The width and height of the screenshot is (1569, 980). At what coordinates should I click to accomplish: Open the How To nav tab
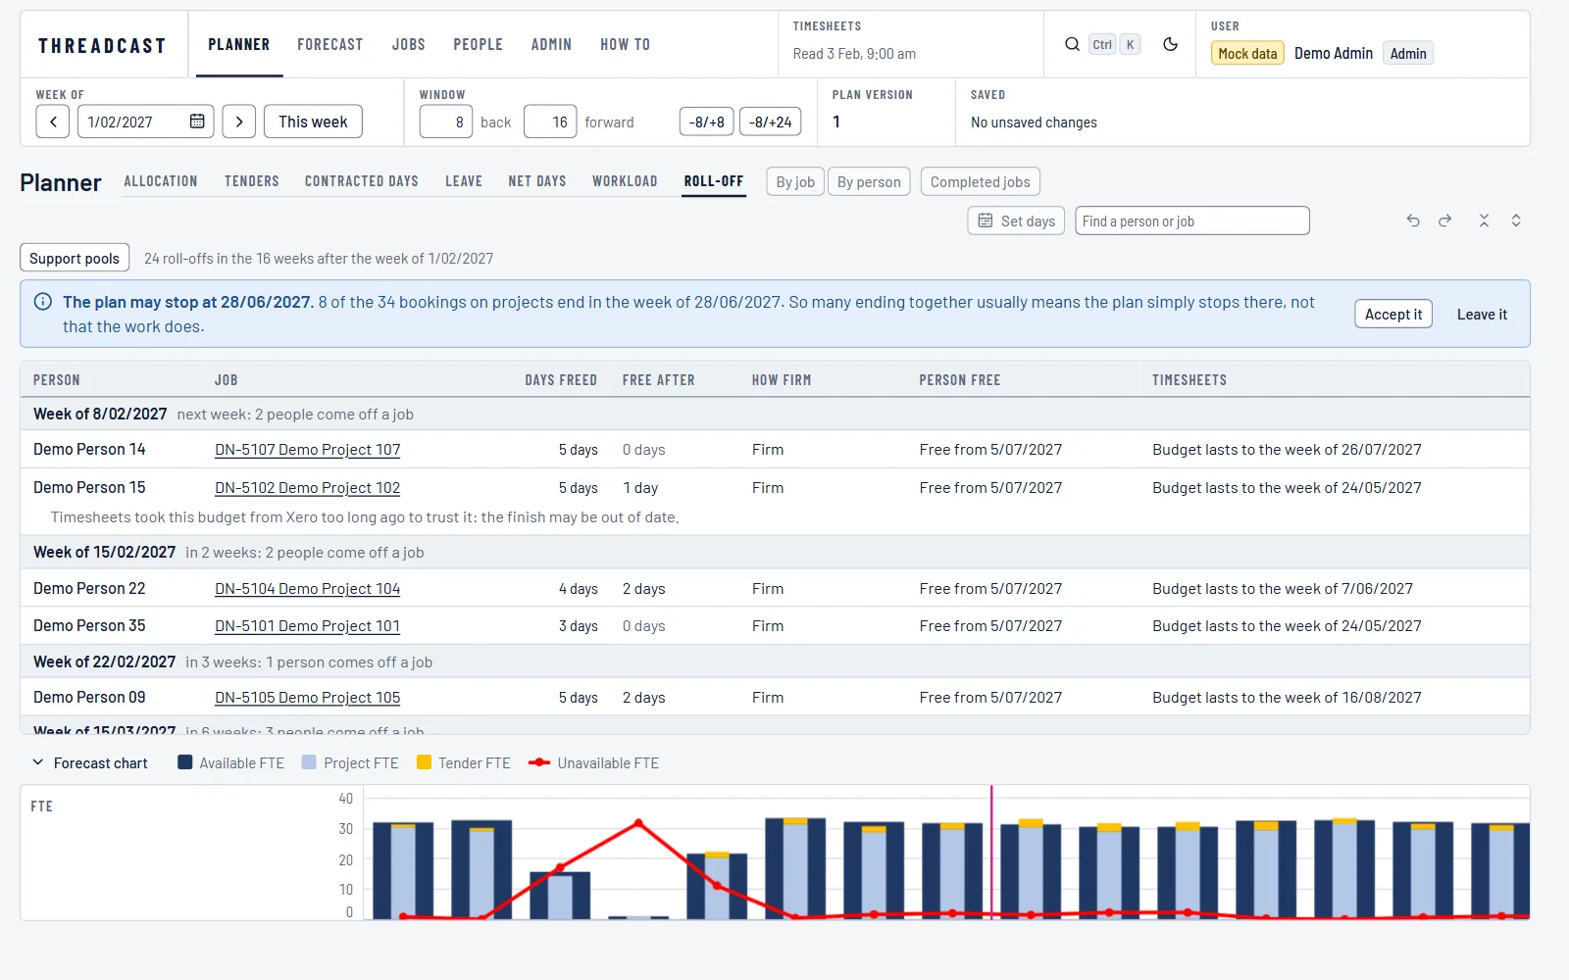pyautogui.click(x=626, y=44)
